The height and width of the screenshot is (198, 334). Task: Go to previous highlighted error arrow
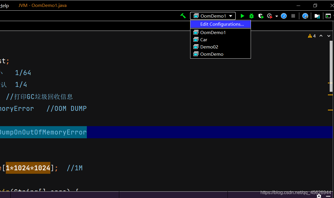[x=321, y=36]
